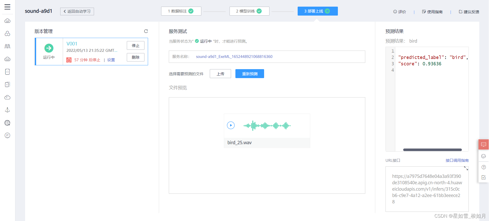The image size is (489, 221).
Task: Delete version V001 with 删除
Action: click(136, 57)
